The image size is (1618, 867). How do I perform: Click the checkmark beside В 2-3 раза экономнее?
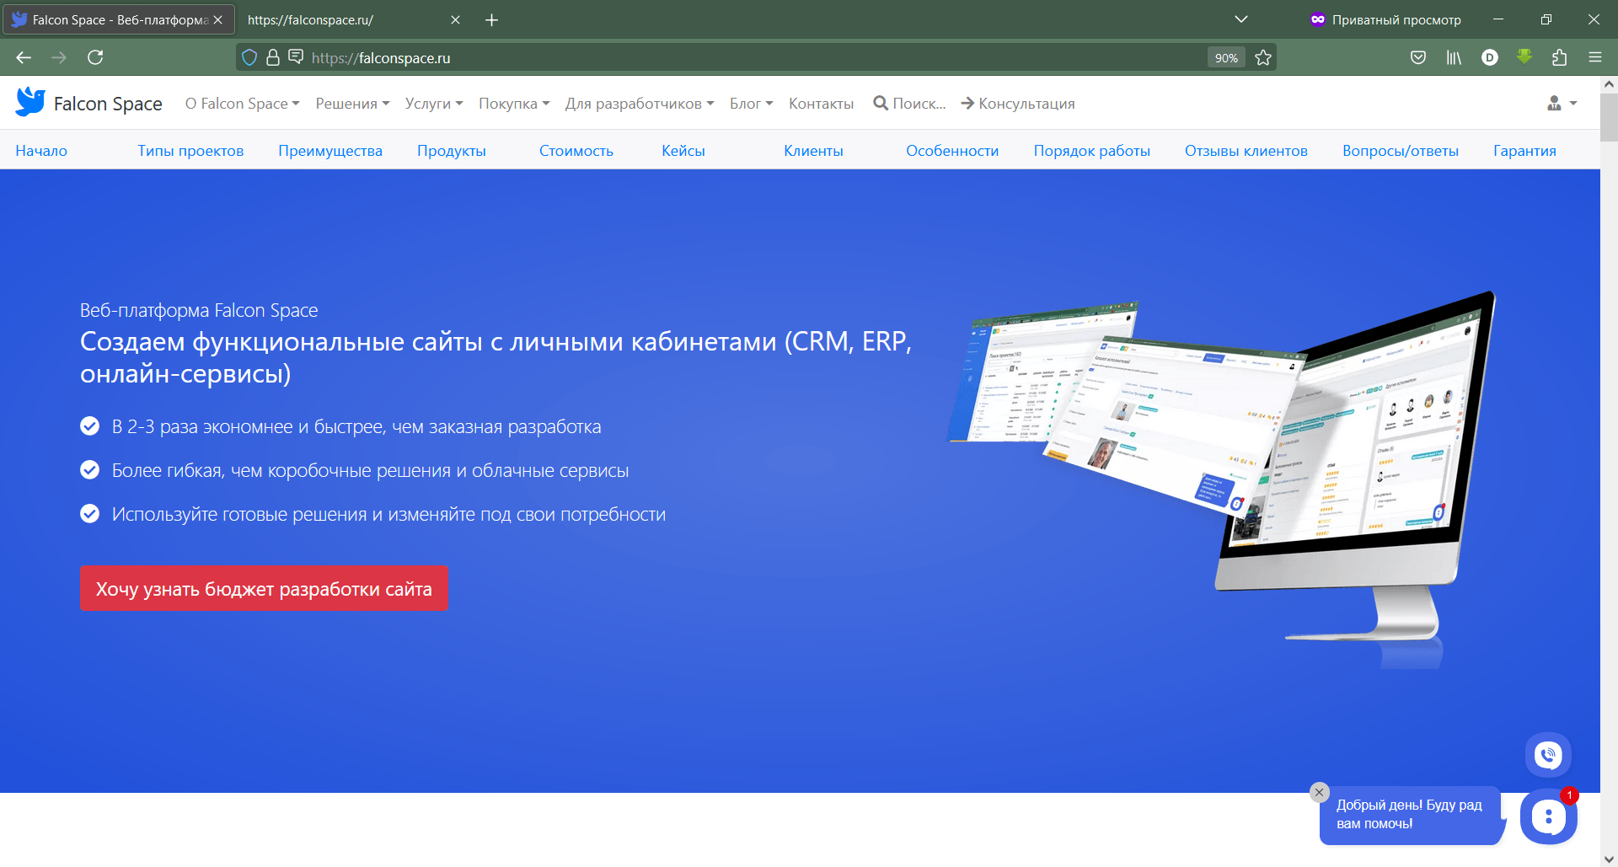pyautogui.click(x=89, y=426)
